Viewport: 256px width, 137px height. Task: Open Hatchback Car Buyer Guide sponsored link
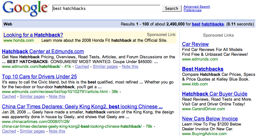(x=215, y=94)
